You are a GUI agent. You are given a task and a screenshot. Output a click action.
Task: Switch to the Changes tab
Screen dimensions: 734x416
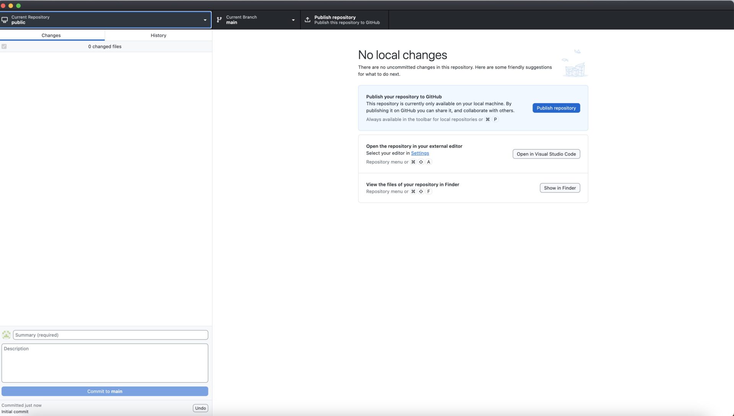click(51, 35)
